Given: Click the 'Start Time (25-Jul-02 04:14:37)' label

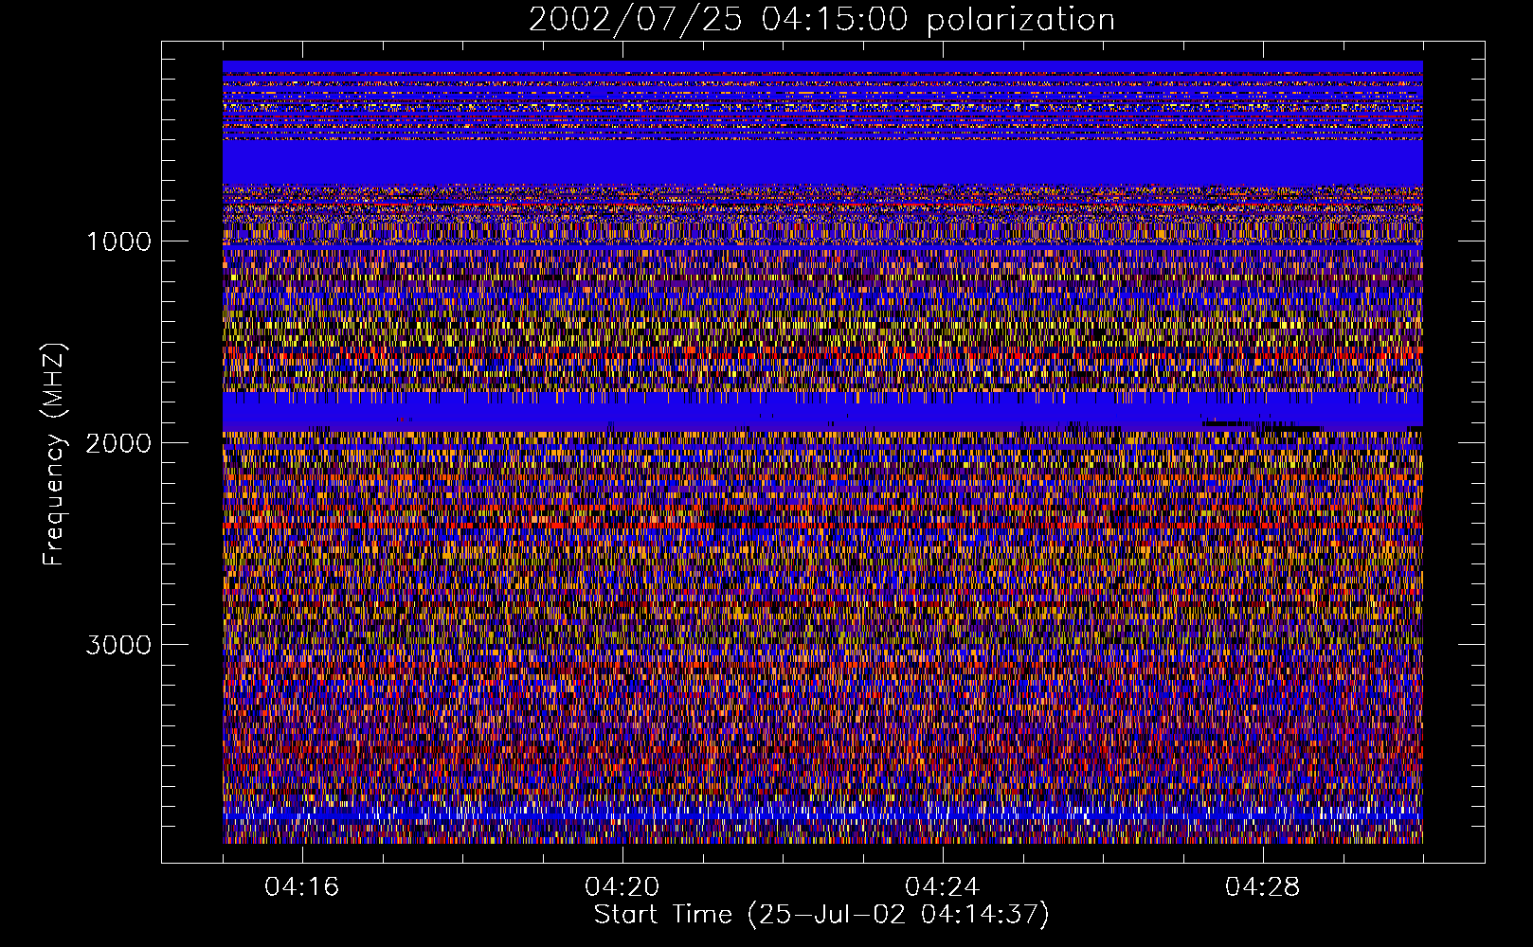Looking at the screenshot, I should click(821, 915).
